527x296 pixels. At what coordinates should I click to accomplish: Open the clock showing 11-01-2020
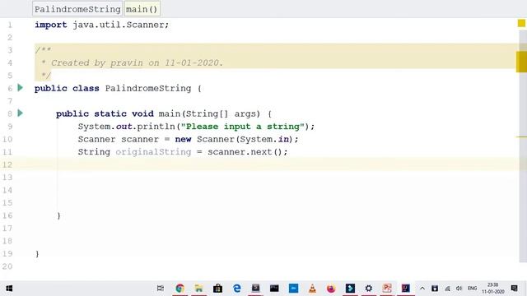point(493,289)
